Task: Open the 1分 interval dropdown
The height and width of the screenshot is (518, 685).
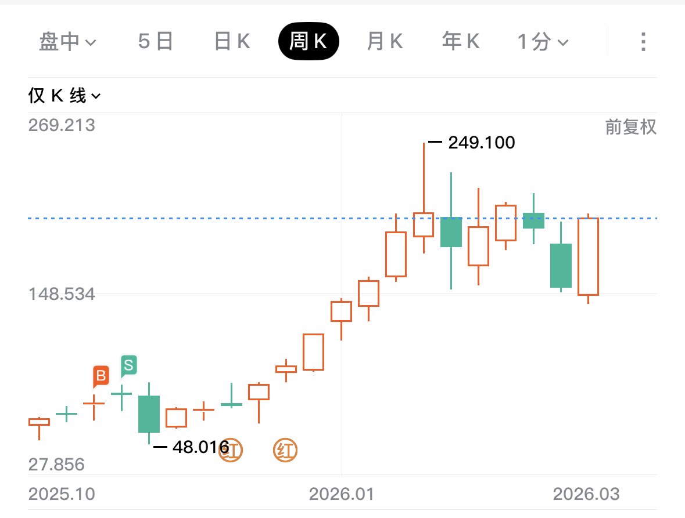Action: pyautogui.click(x=543, y=42)
